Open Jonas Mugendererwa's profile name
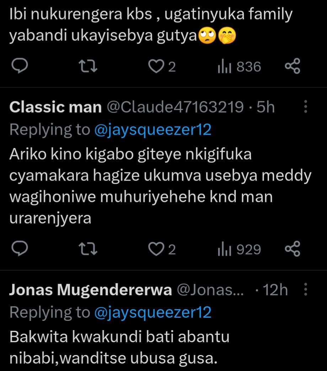The image size is (327, 371). [x=91, y=291]
